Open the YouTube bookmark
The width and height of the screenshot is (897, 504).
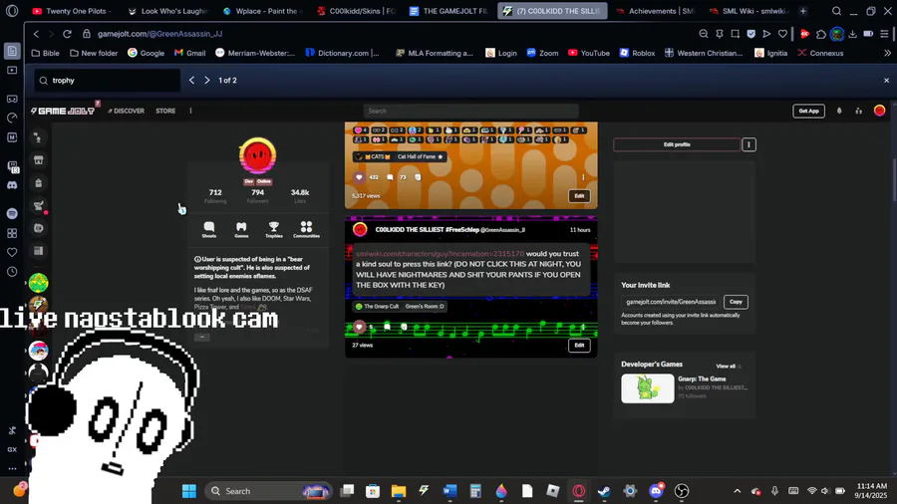[589, 53]
